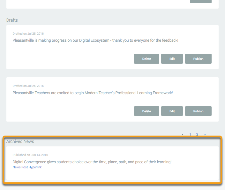Select the Archived News heading
This screenshot has width=225, height=190.
click(20, 141)
